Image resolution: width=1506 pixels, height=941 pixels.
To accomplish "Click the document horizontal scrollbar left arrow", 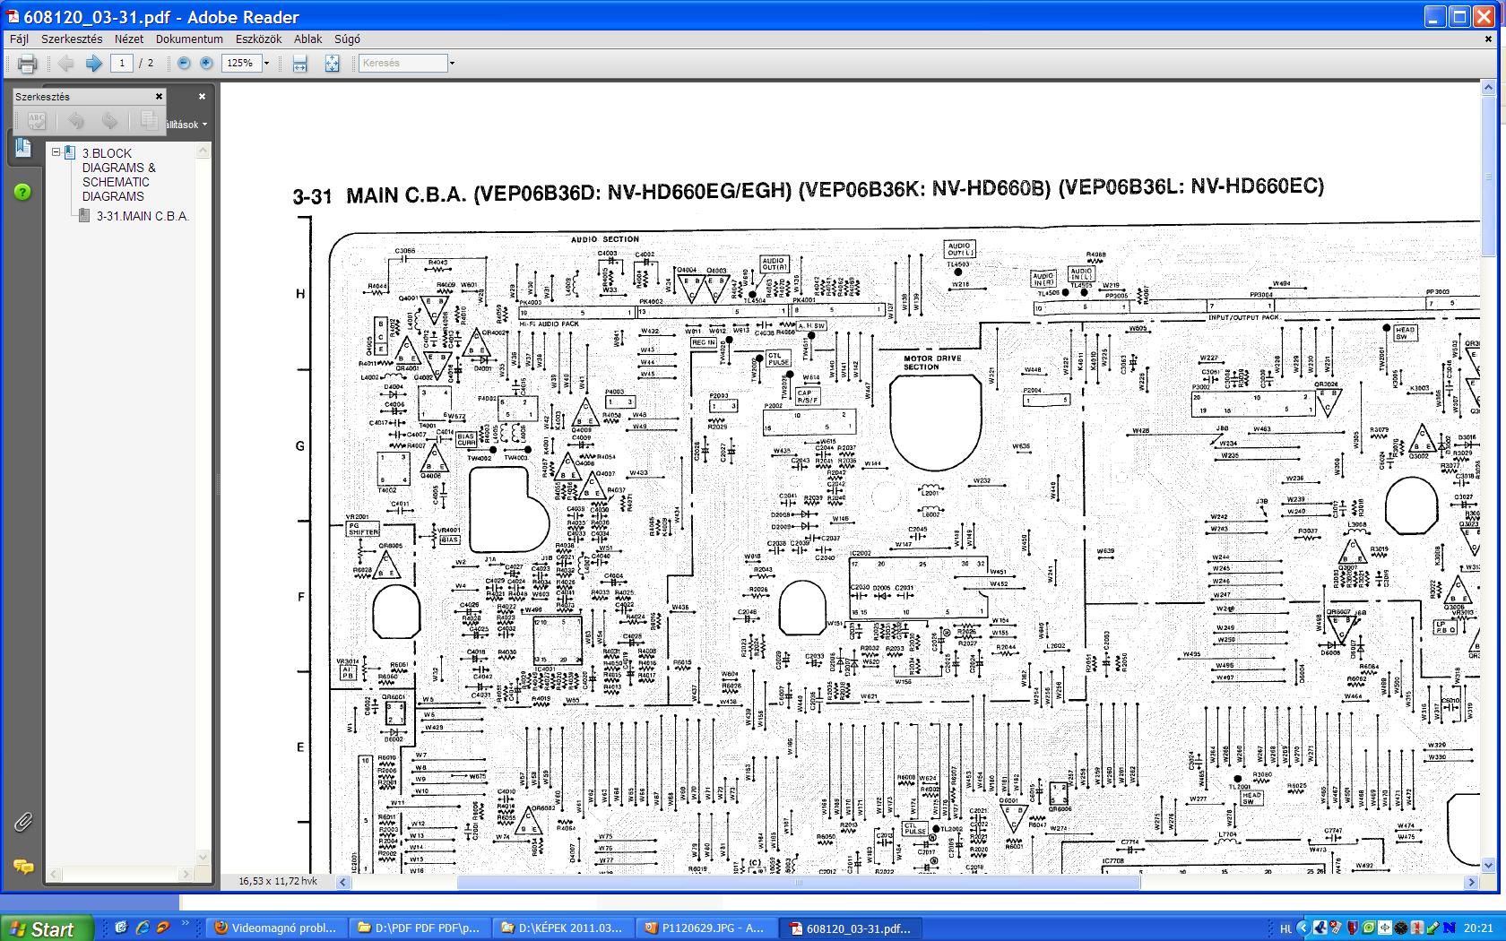I will 343,883.
